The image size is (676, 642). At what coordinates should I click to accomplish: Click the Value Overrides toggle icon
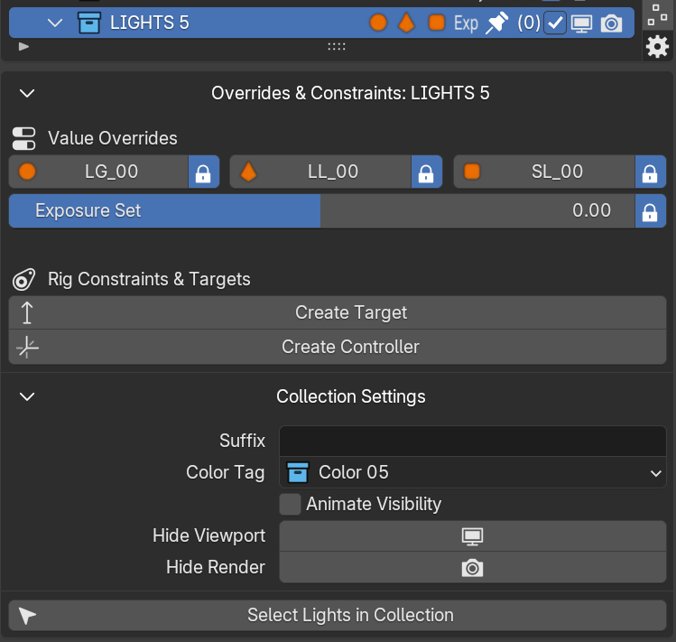pyautogui.click(x=24, y=138)
